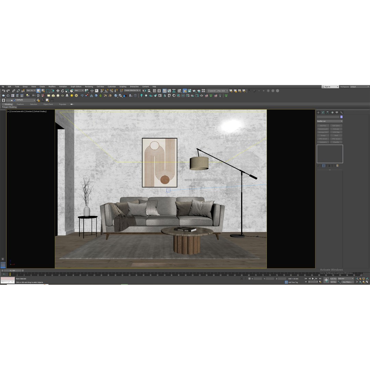Open the selection filter dropdown

(x=31, y=90)
